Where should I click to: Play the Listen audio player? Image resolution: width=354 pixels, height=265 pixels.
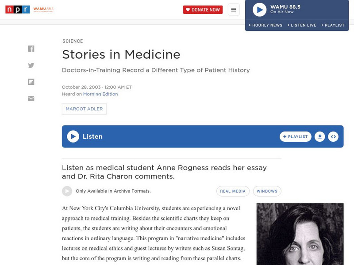click(72, 136)
